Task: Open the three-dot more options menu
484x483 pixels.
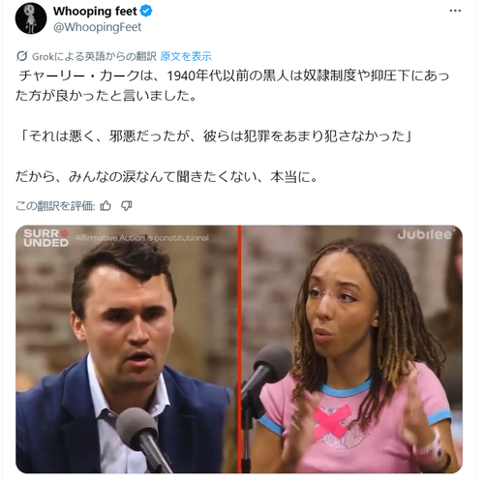Action: (x=455, y=11)
